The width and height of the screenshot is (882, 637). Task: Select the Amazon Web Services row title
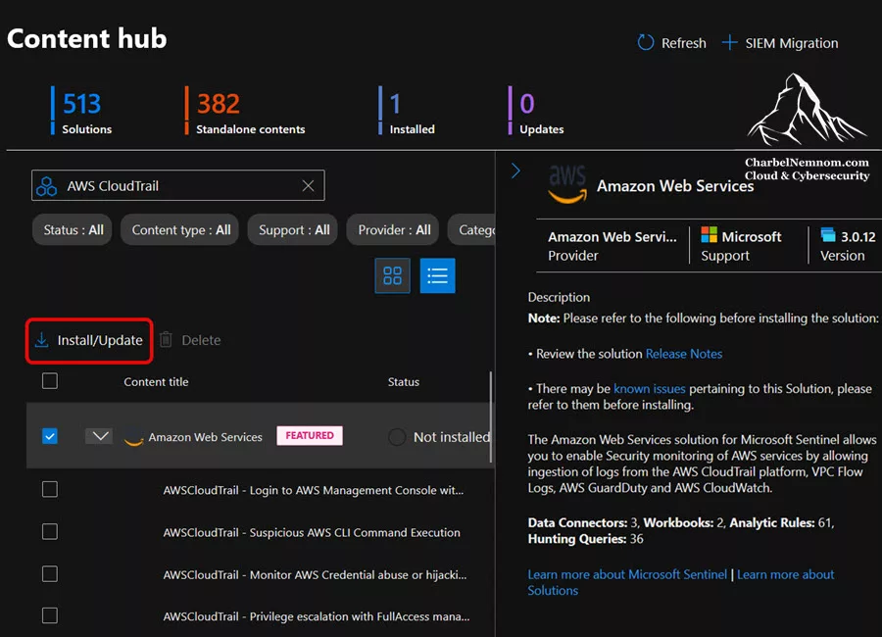206,437
